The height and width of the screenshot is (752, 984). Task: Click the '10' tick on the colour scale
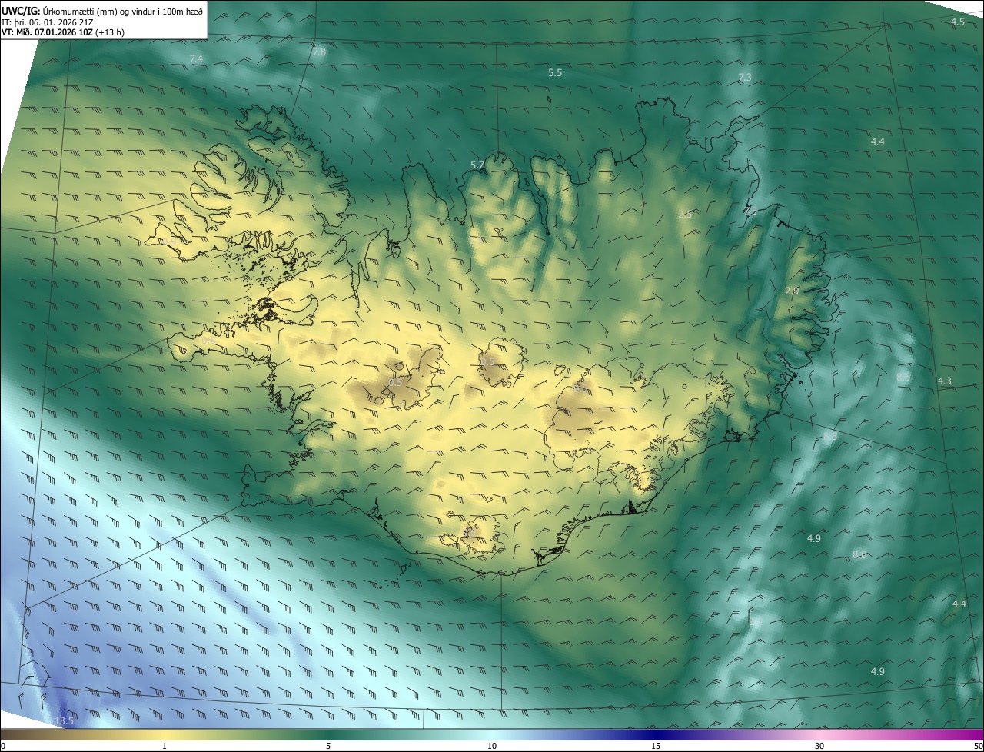click(x=492, y=746)
